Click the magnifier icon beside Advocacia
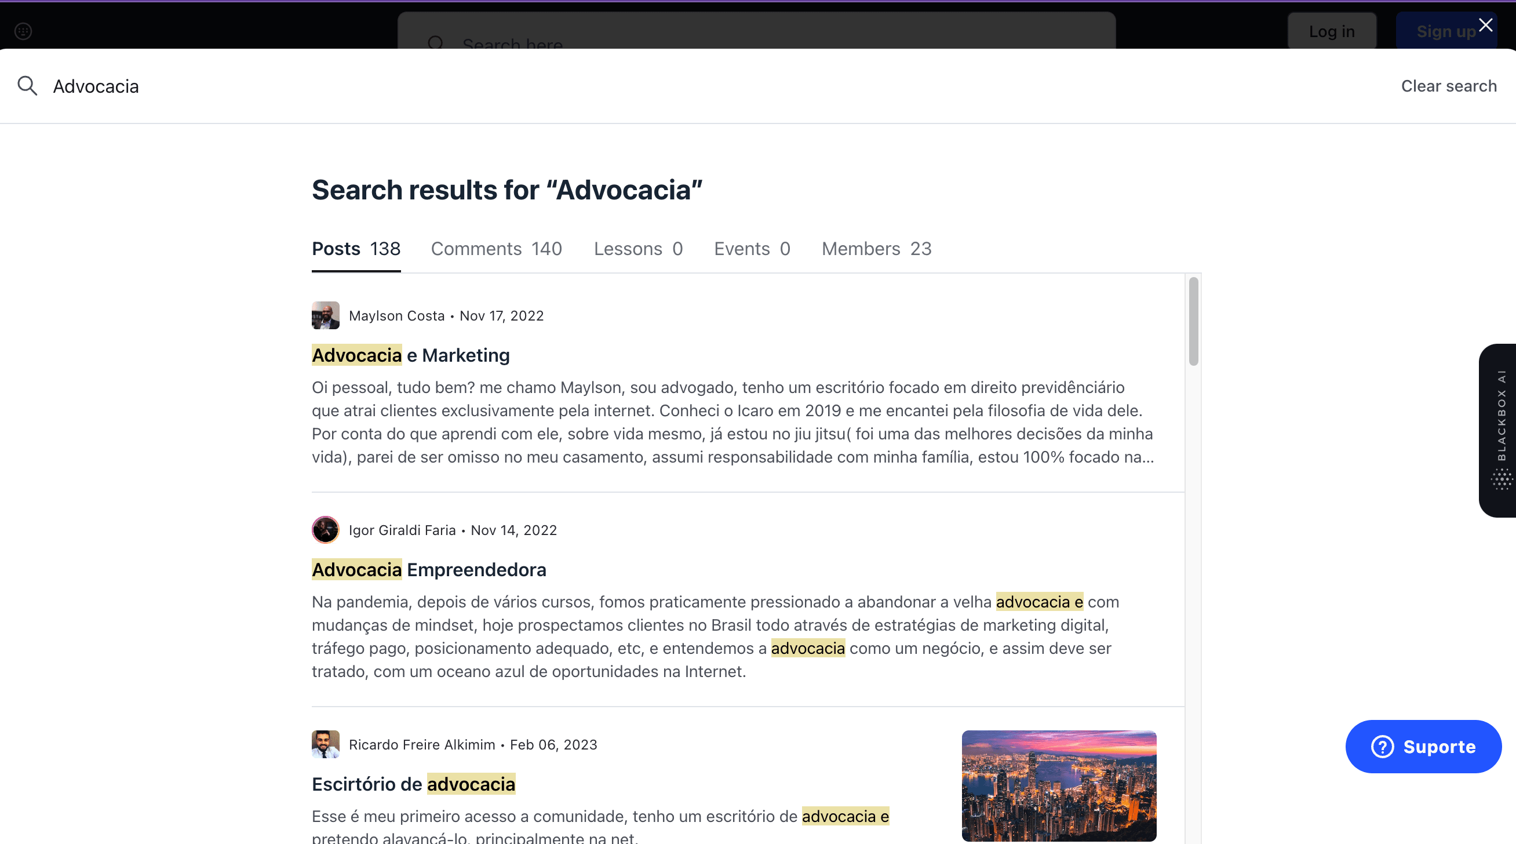This screenshot has width=1516, height=844. coord(27,86)
